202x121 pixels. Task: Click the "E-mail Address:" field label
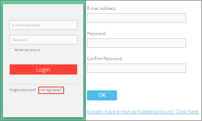[102, 9]
